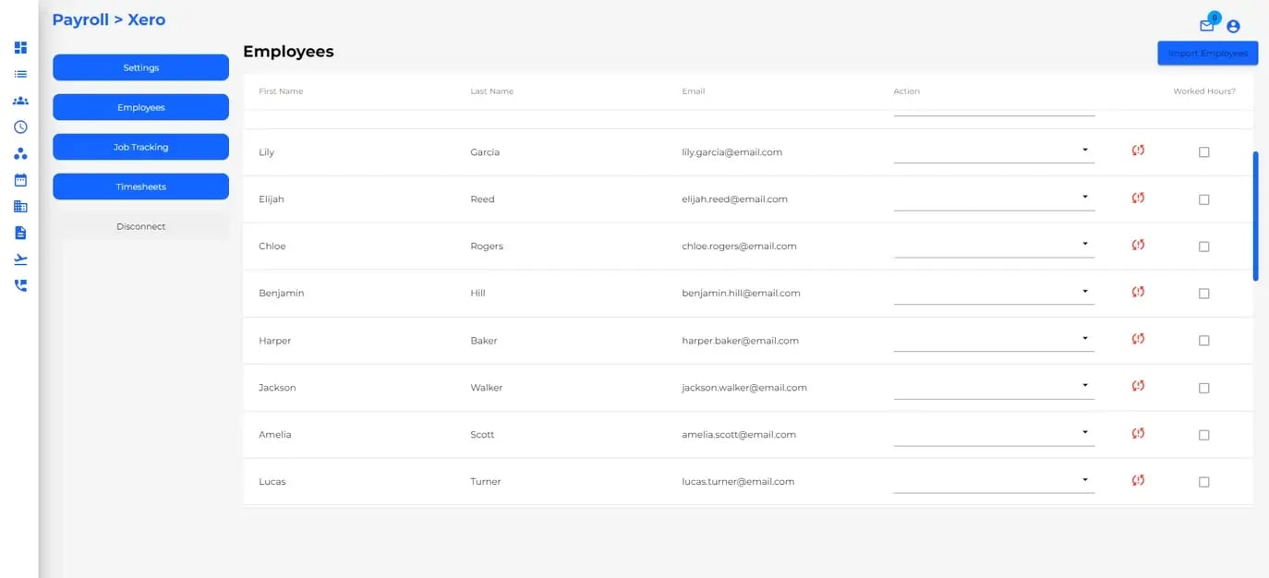Click the Disconnect button

click(x=140, y=226)
